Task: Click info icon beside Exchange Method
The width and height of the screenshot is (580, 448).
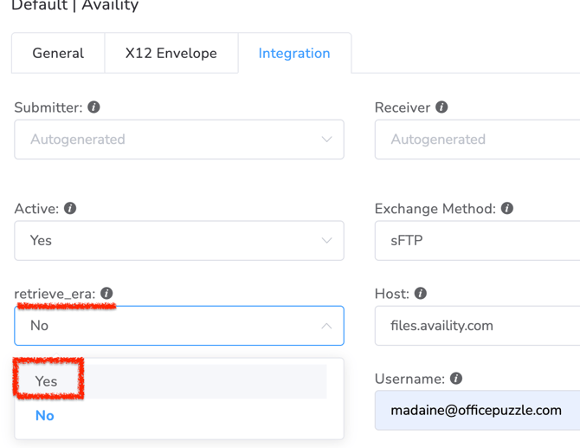Action: pyautogui.click(x=507, y=209)
